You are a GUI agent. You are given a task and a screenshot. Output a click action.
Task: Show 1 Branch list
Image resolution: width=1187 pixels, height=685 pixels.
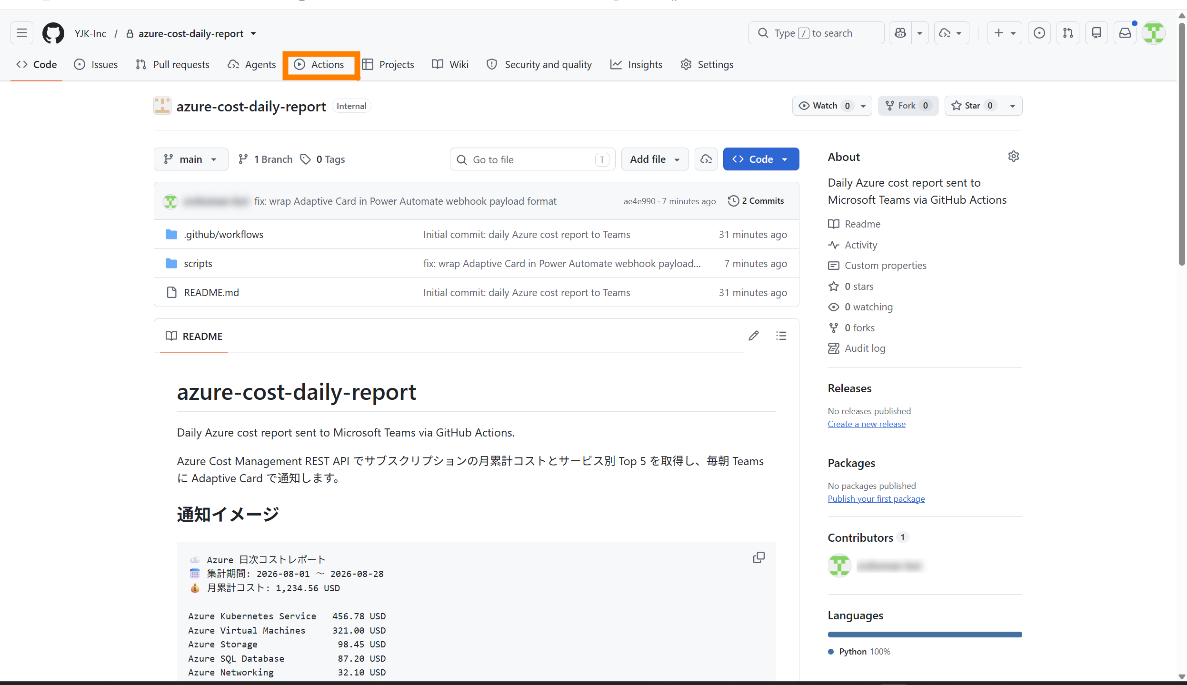coord(266,159)
